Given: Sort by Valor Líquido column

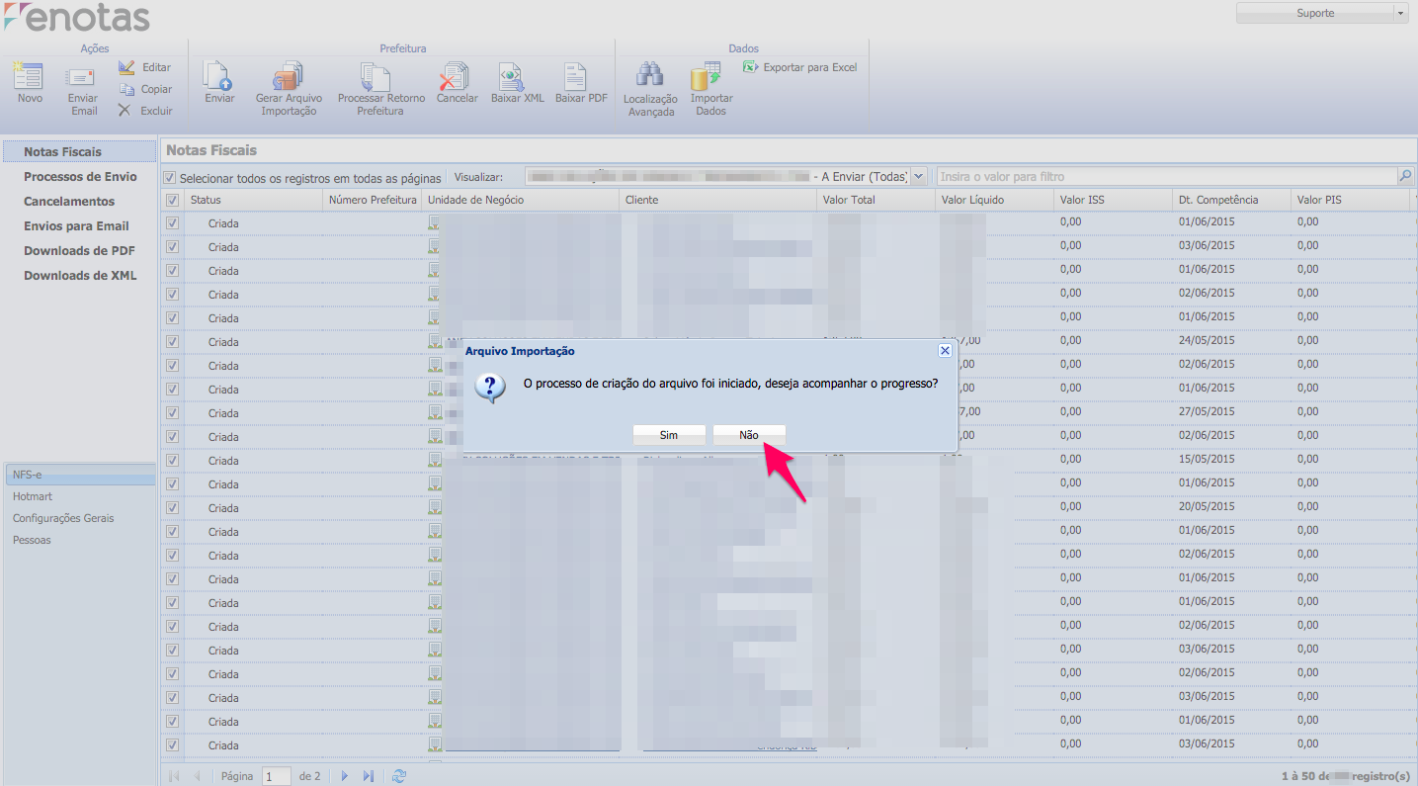Looking at the screenshot, I should 995,200.
